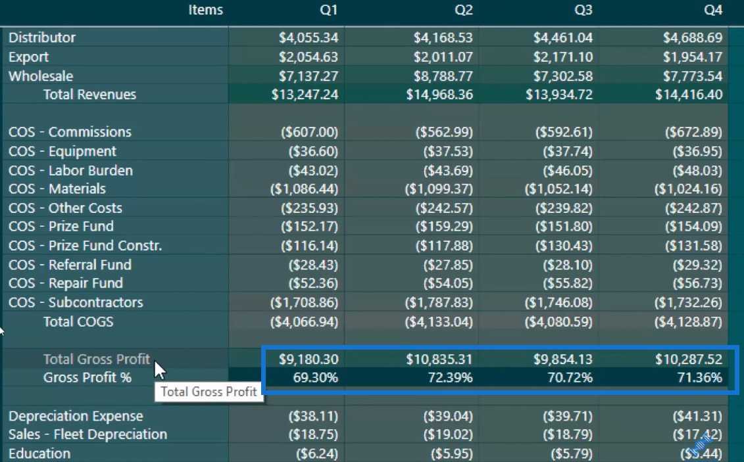
Task: Click the COS - Referral Fund label
Action: tap(70, 264)
